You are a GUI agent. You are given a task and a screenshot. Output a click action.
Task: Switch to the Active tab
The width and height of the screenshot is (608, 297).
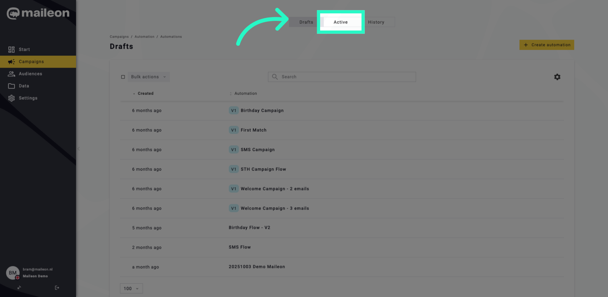[340, 22]
